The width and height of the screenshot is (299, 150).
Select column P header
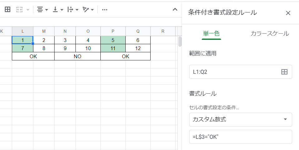(x=113, y=31)
